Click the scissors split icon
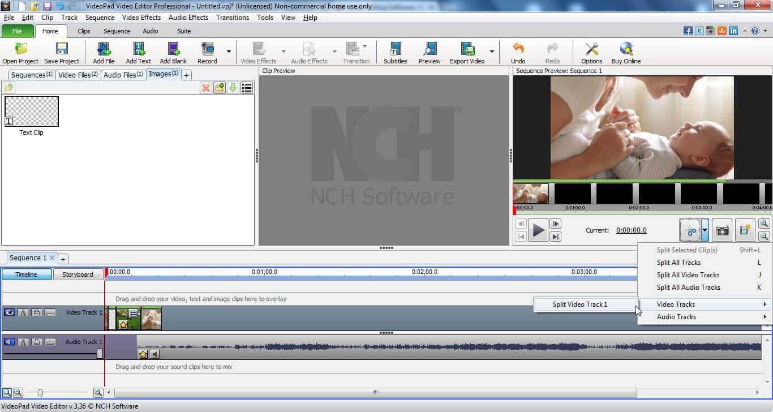The height and width of the screenshot is (412, 773). [690, 230]
